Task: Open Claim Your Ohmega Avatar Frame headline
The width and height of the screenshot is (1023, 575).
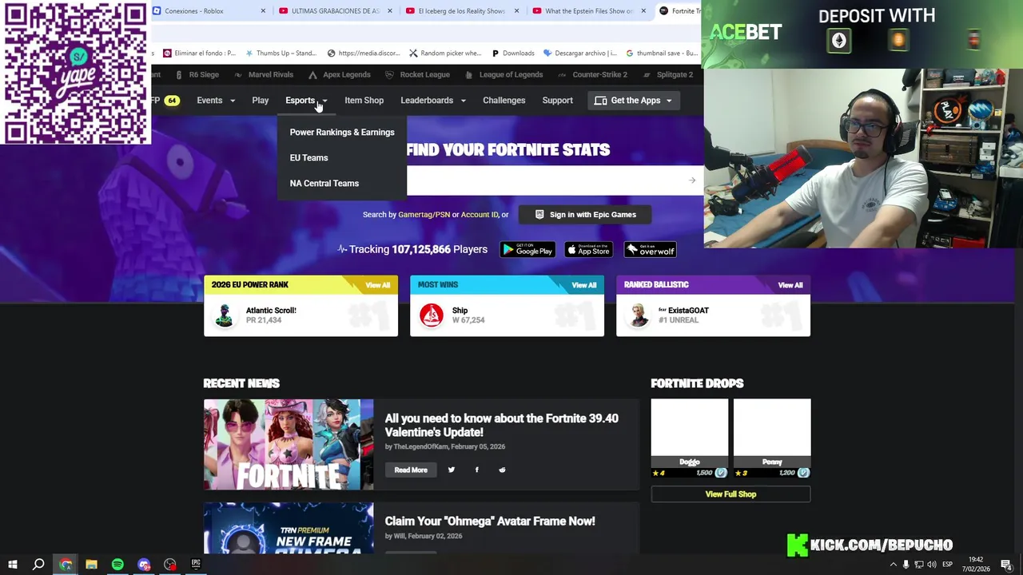Action: [x=490, y=521]
